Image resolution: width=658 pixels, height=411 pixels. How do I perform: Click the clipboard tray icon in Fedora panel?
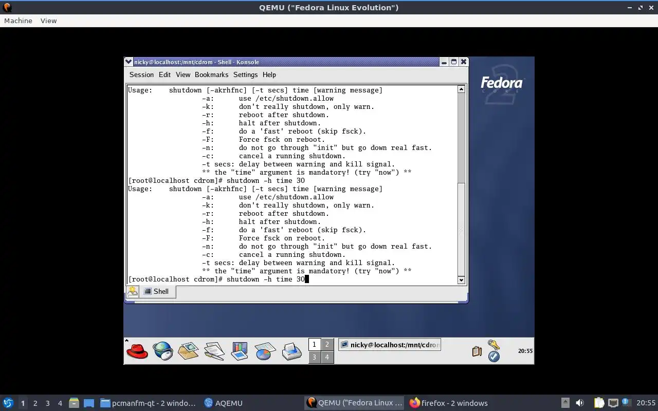477,351
